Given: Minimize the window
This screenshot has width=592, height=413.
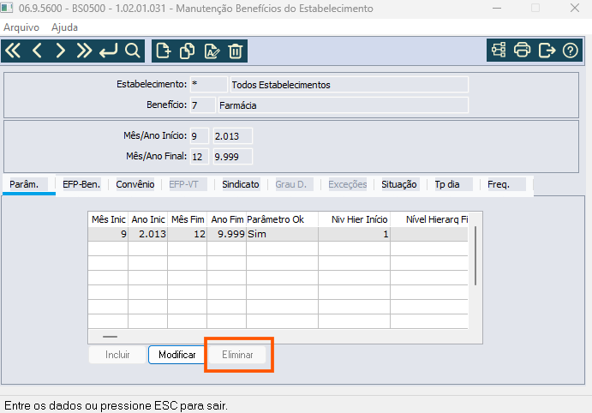Looking at the screenshot, I should [x=497, y=8].
